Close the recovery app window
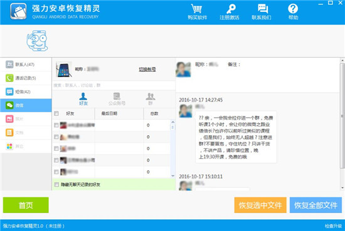This screenshot has height=231, width=345. pyautogui.click(x=340, y=3)
